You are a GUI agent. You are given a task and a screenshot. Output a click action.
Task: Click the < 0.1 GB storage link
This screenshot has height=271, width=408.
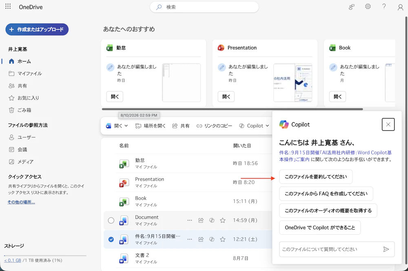point(13,260)
